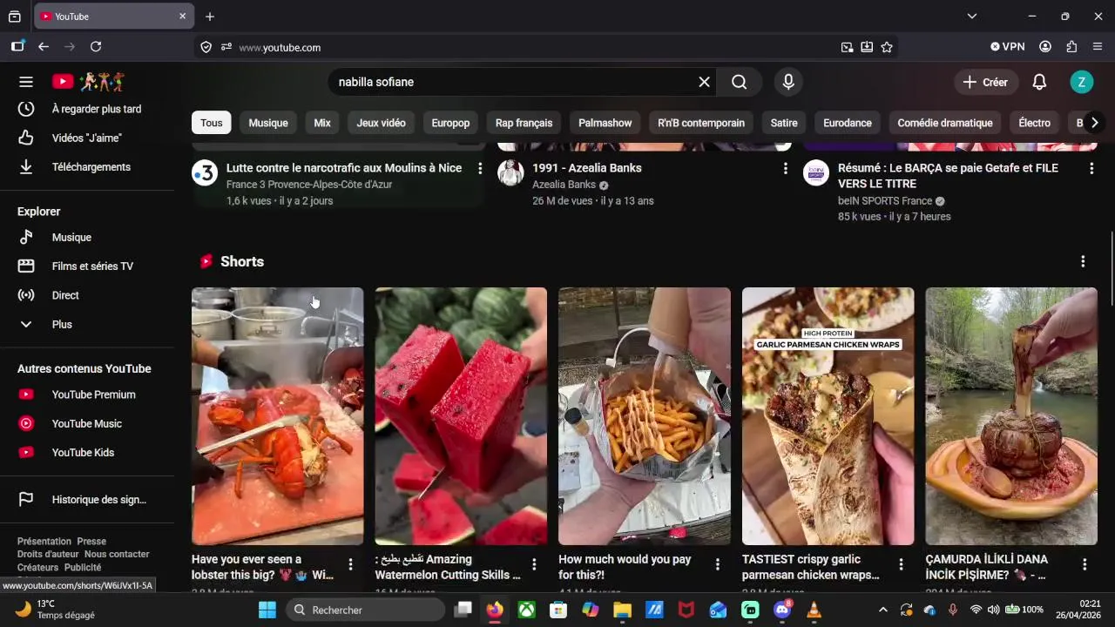Open Discord from taskbar

[782, 610]
